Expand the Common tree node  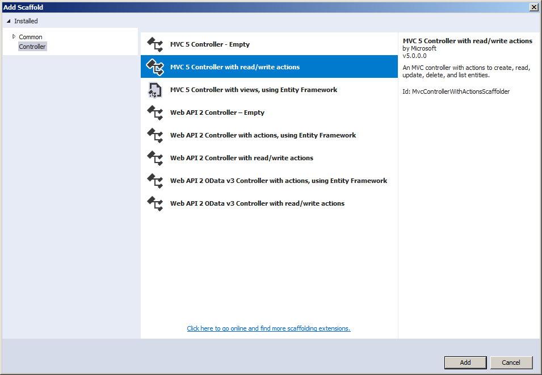pos(14,36)
